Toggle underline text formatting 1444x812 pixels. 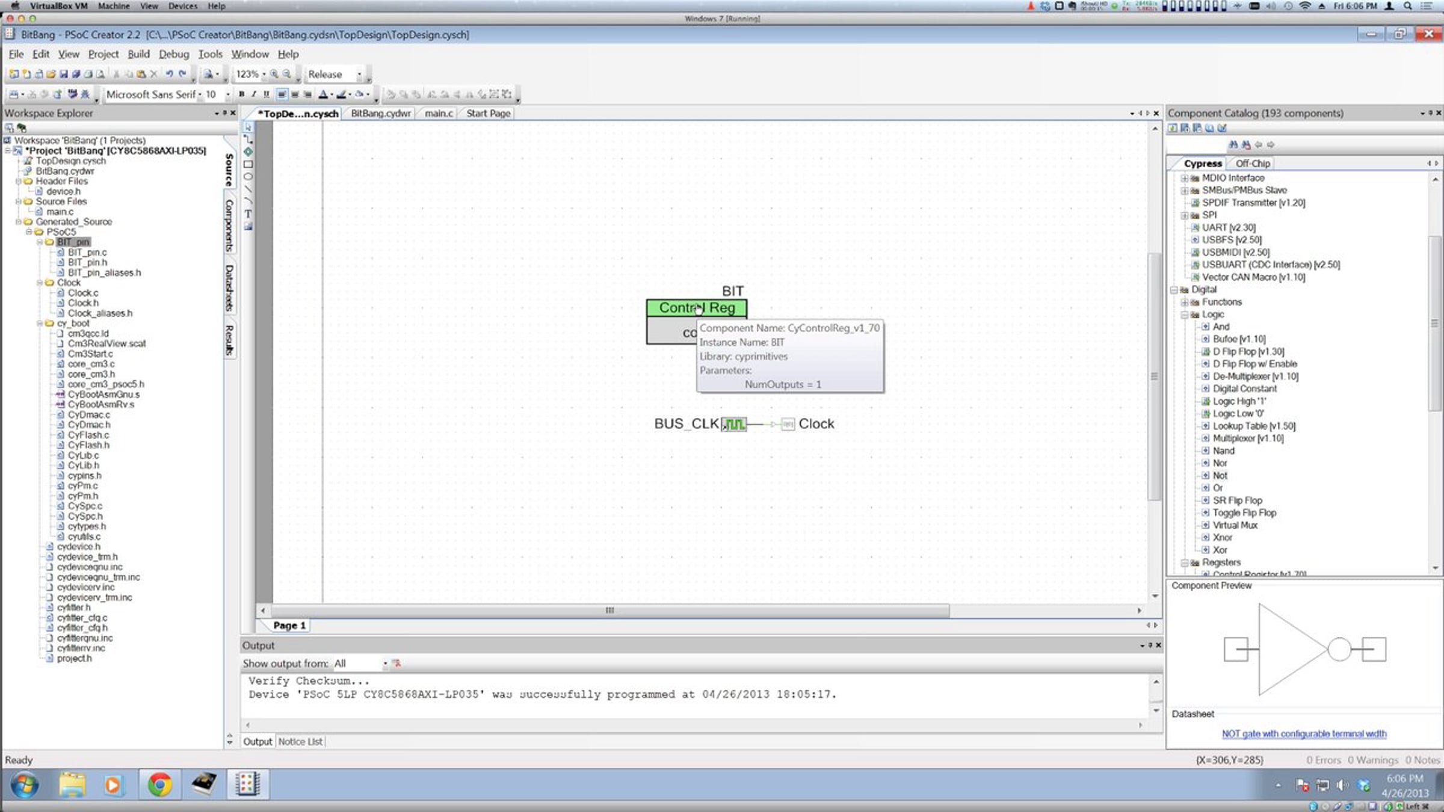click(x=267, y=94)
